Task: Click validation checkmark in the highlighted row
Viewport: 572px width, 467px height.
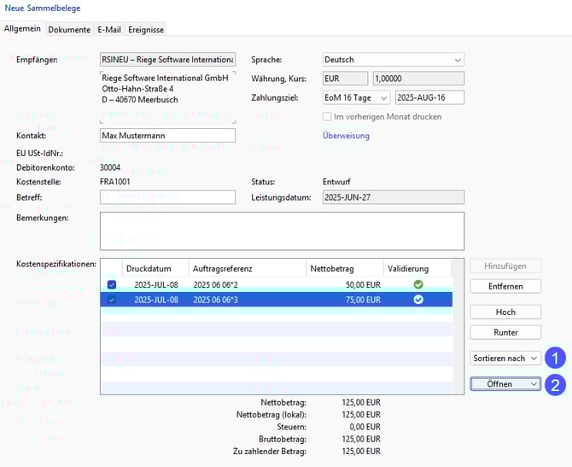Action: point(418,300)
